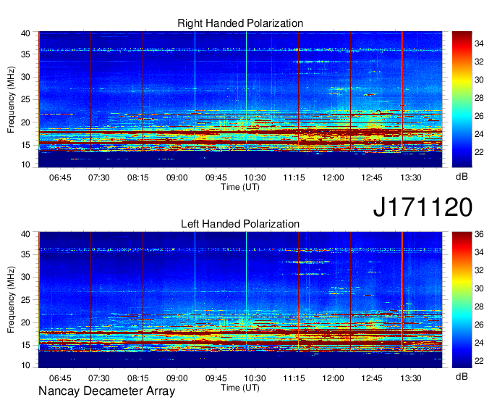This screenshot has width=492, height=400.
Task: Click 12:00 time tick under Right Handed plot
Action: [333, 178]
